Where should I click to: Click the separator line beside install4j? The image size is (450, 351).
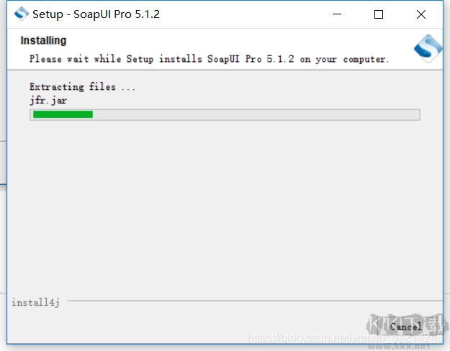[252, 301]
